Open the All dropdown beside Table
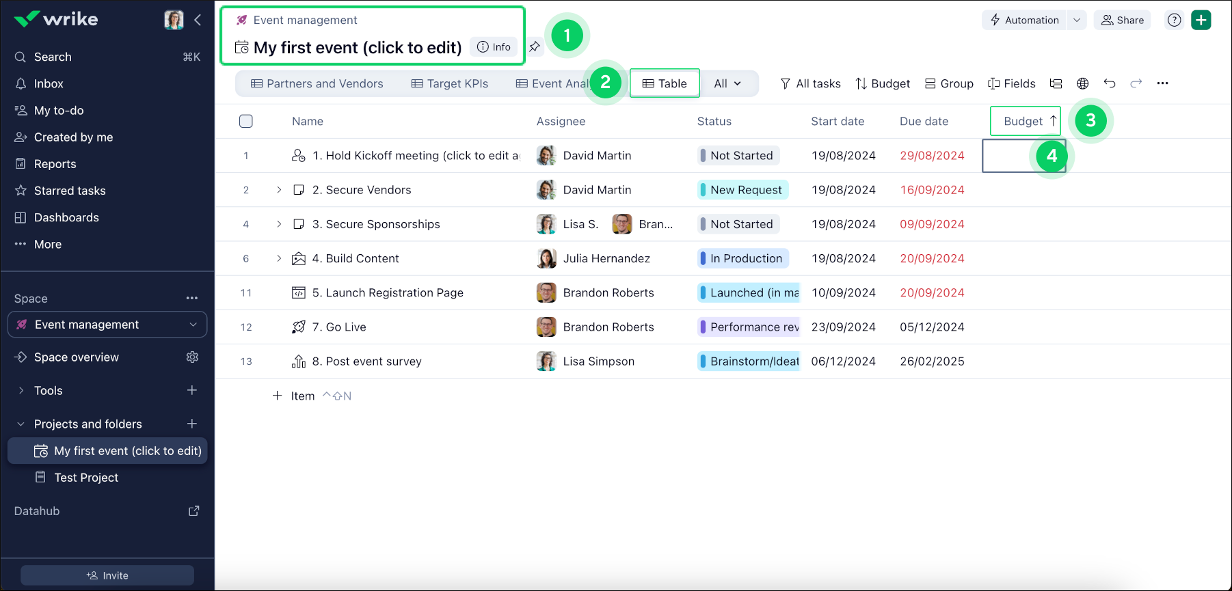1232x591 pixels. tap(727, 83)
